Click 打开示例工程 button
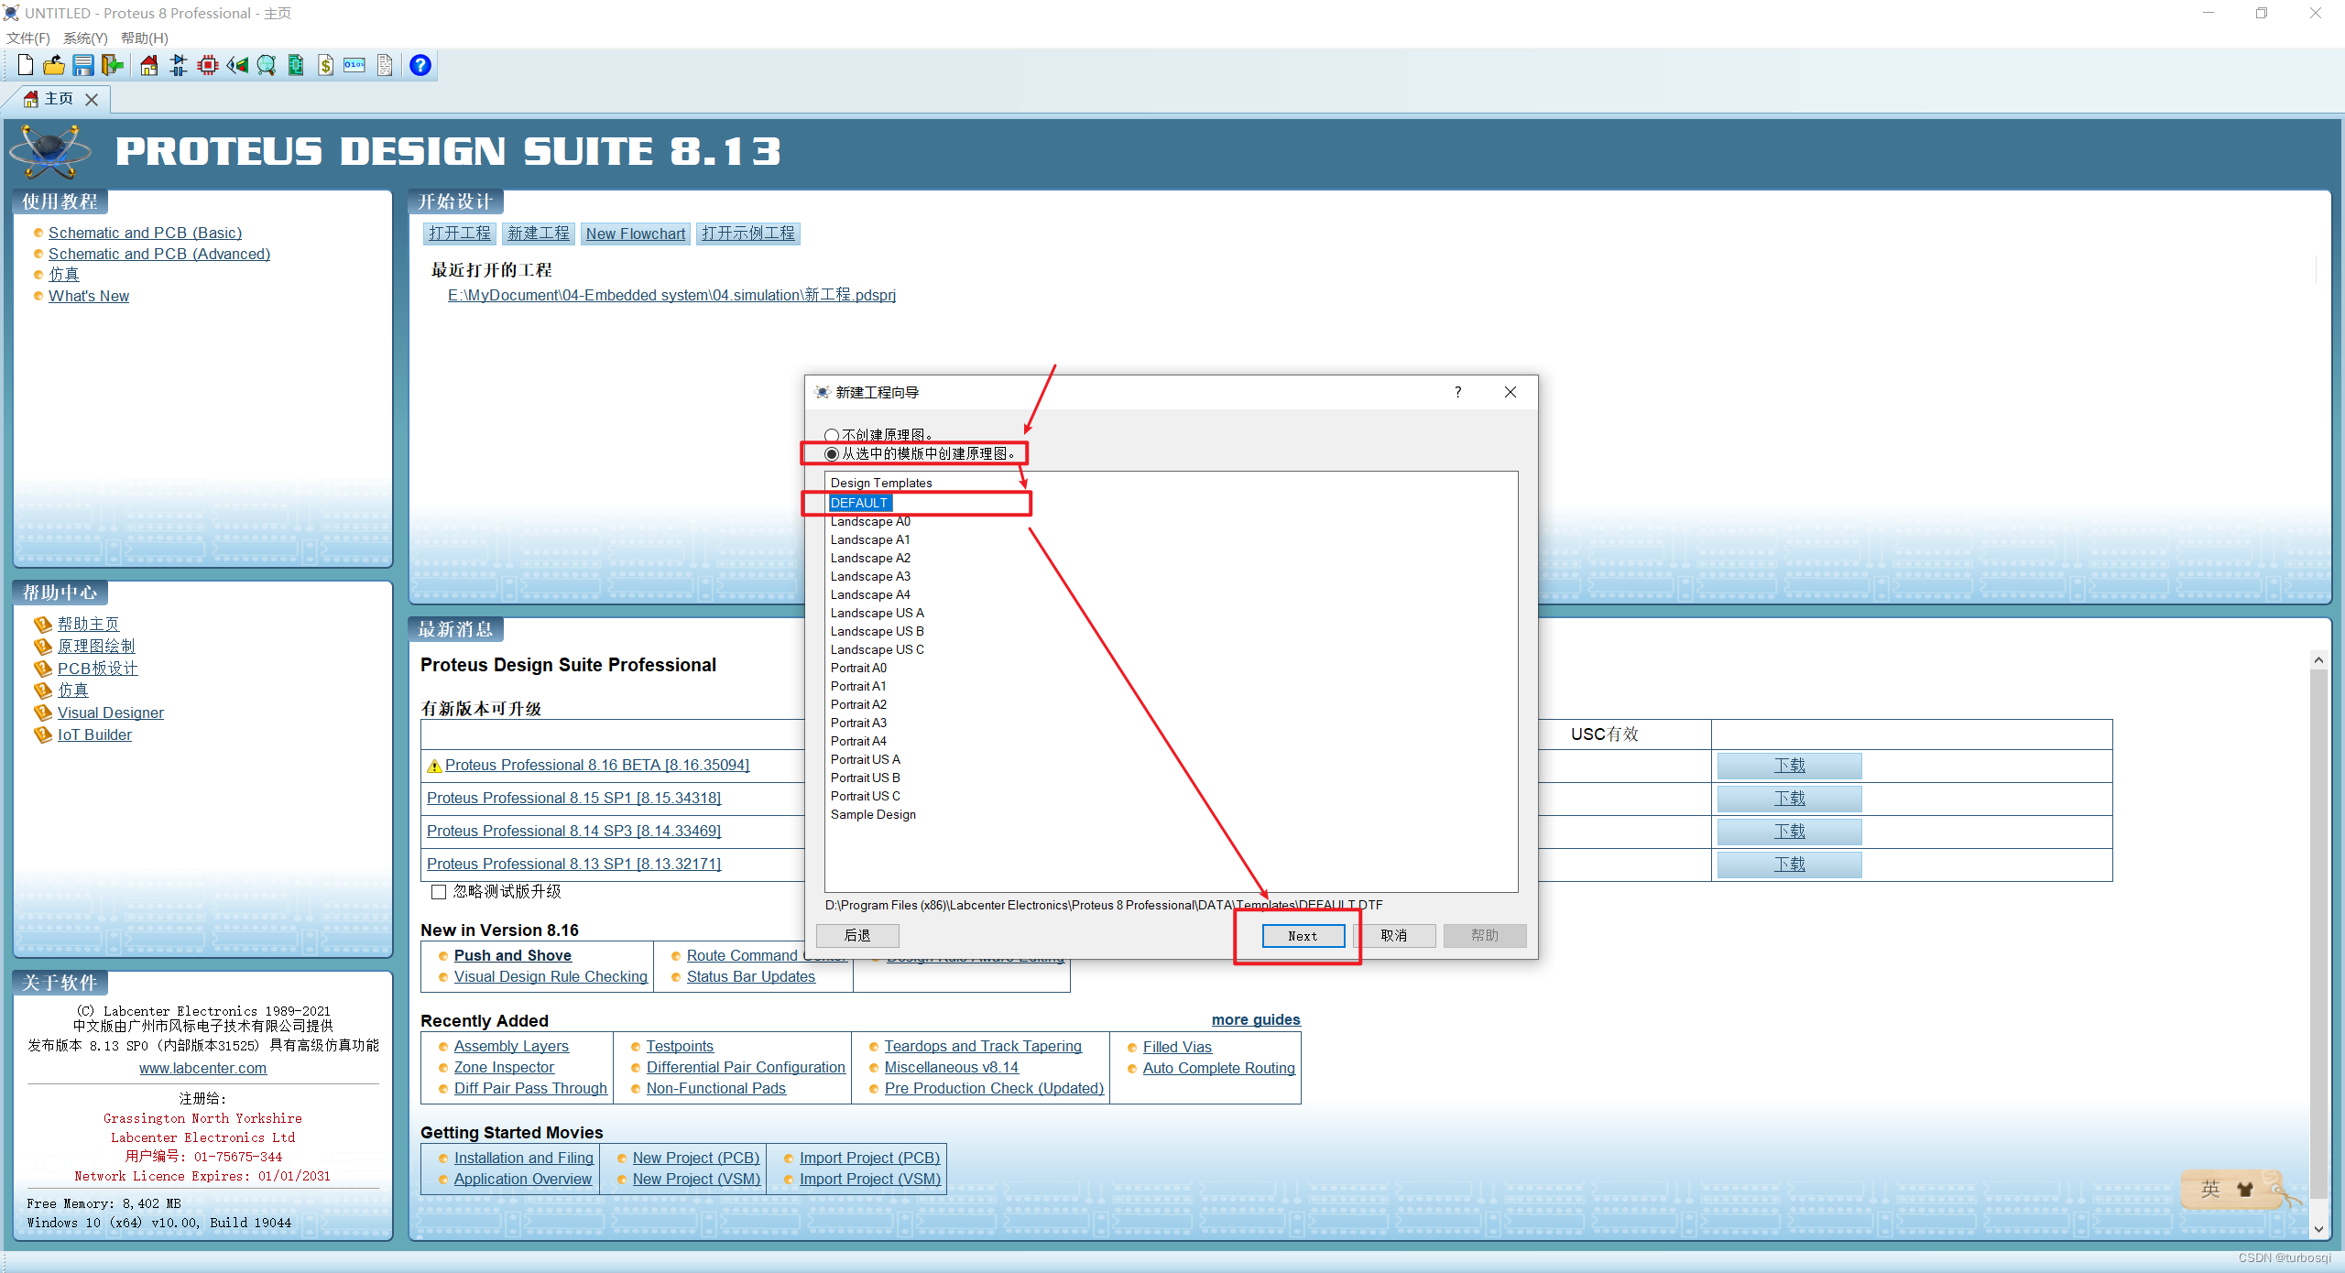 click(748, 234)
